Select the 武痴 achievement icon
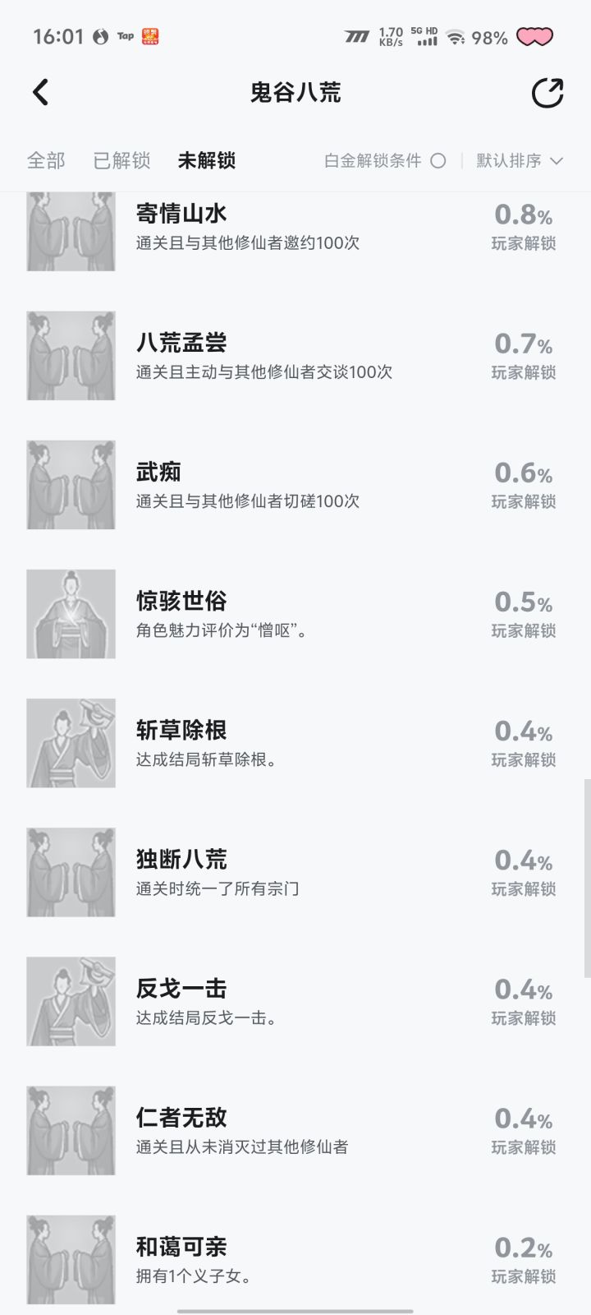591x1315 pixels. tap(71, 485)
